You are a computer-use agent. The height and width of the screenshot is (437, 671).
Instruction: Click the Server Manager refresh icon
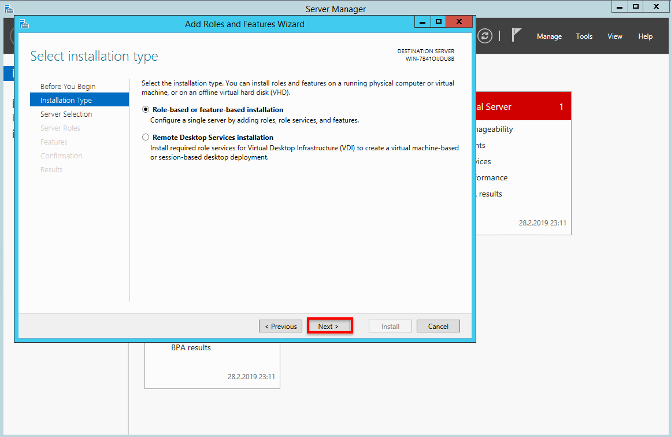485,36
